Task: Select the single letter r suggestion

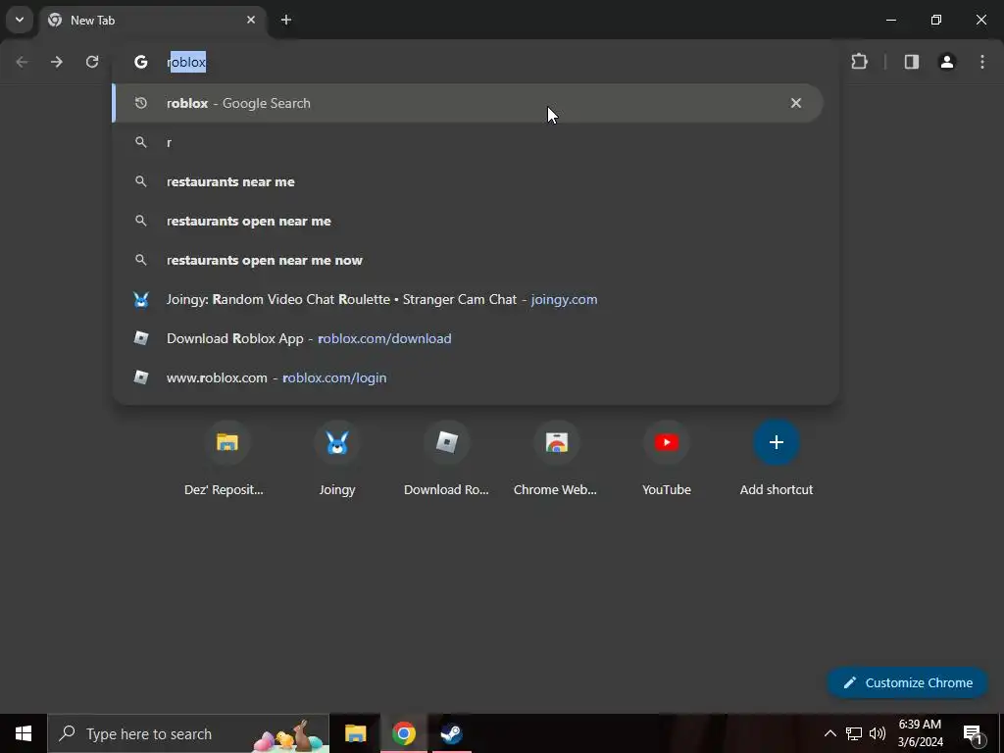Action: (468, 142)
